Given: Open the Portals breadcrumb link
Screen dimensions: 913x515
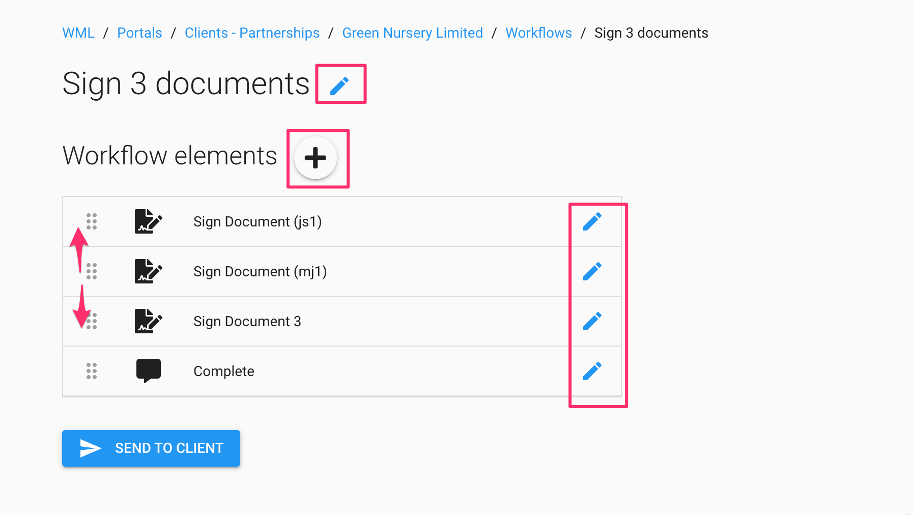Looking at the screenshot, I should click(139, 33).
